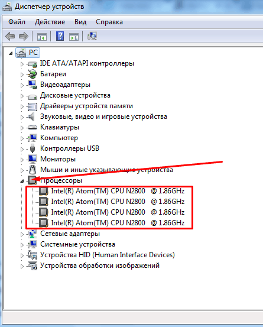The image size is (263, 327).
Task: Click the Клавиатуры keyboard icon
Action: [33, 127]
